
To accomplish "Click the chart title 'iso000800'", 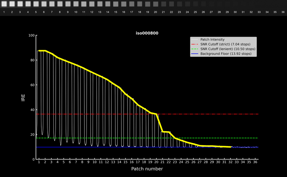I will [x=147, y=33].
